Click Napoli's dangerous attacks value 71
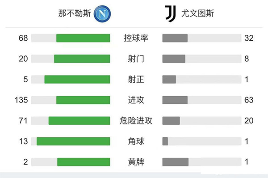The width and height of the screenshot is (268, 178). click(23, 121)
